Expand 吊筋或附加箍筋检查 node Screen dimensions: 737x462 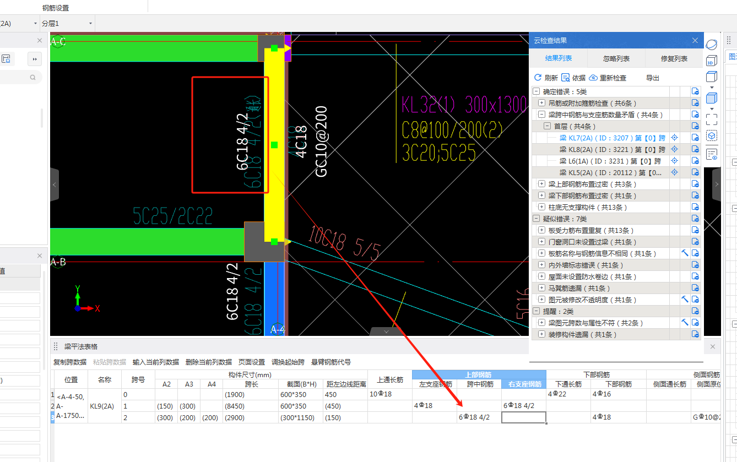(542, 104)
